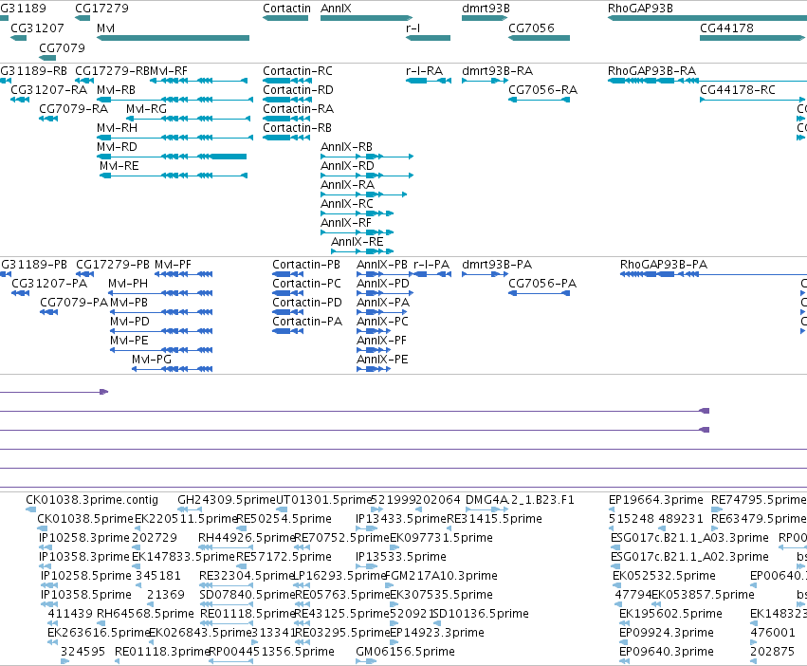Select the ESG017c.B21.1_A03.3prime EST label
This screenshot has width=807, height=666.
click(689, 538)
